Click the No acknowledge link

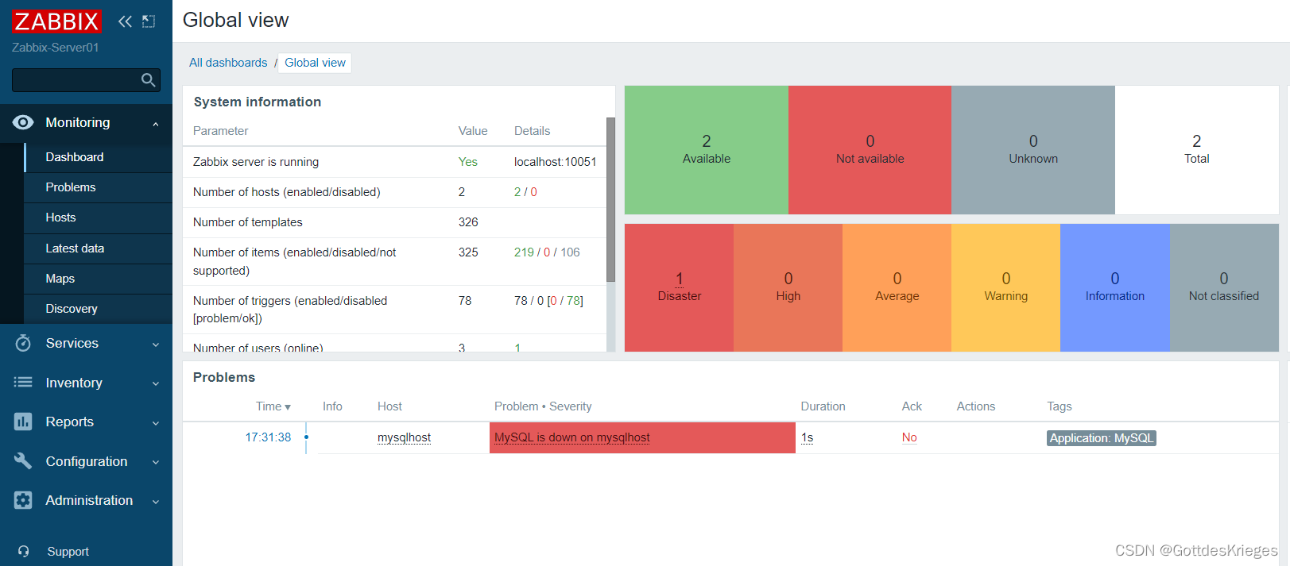point(909,437)
